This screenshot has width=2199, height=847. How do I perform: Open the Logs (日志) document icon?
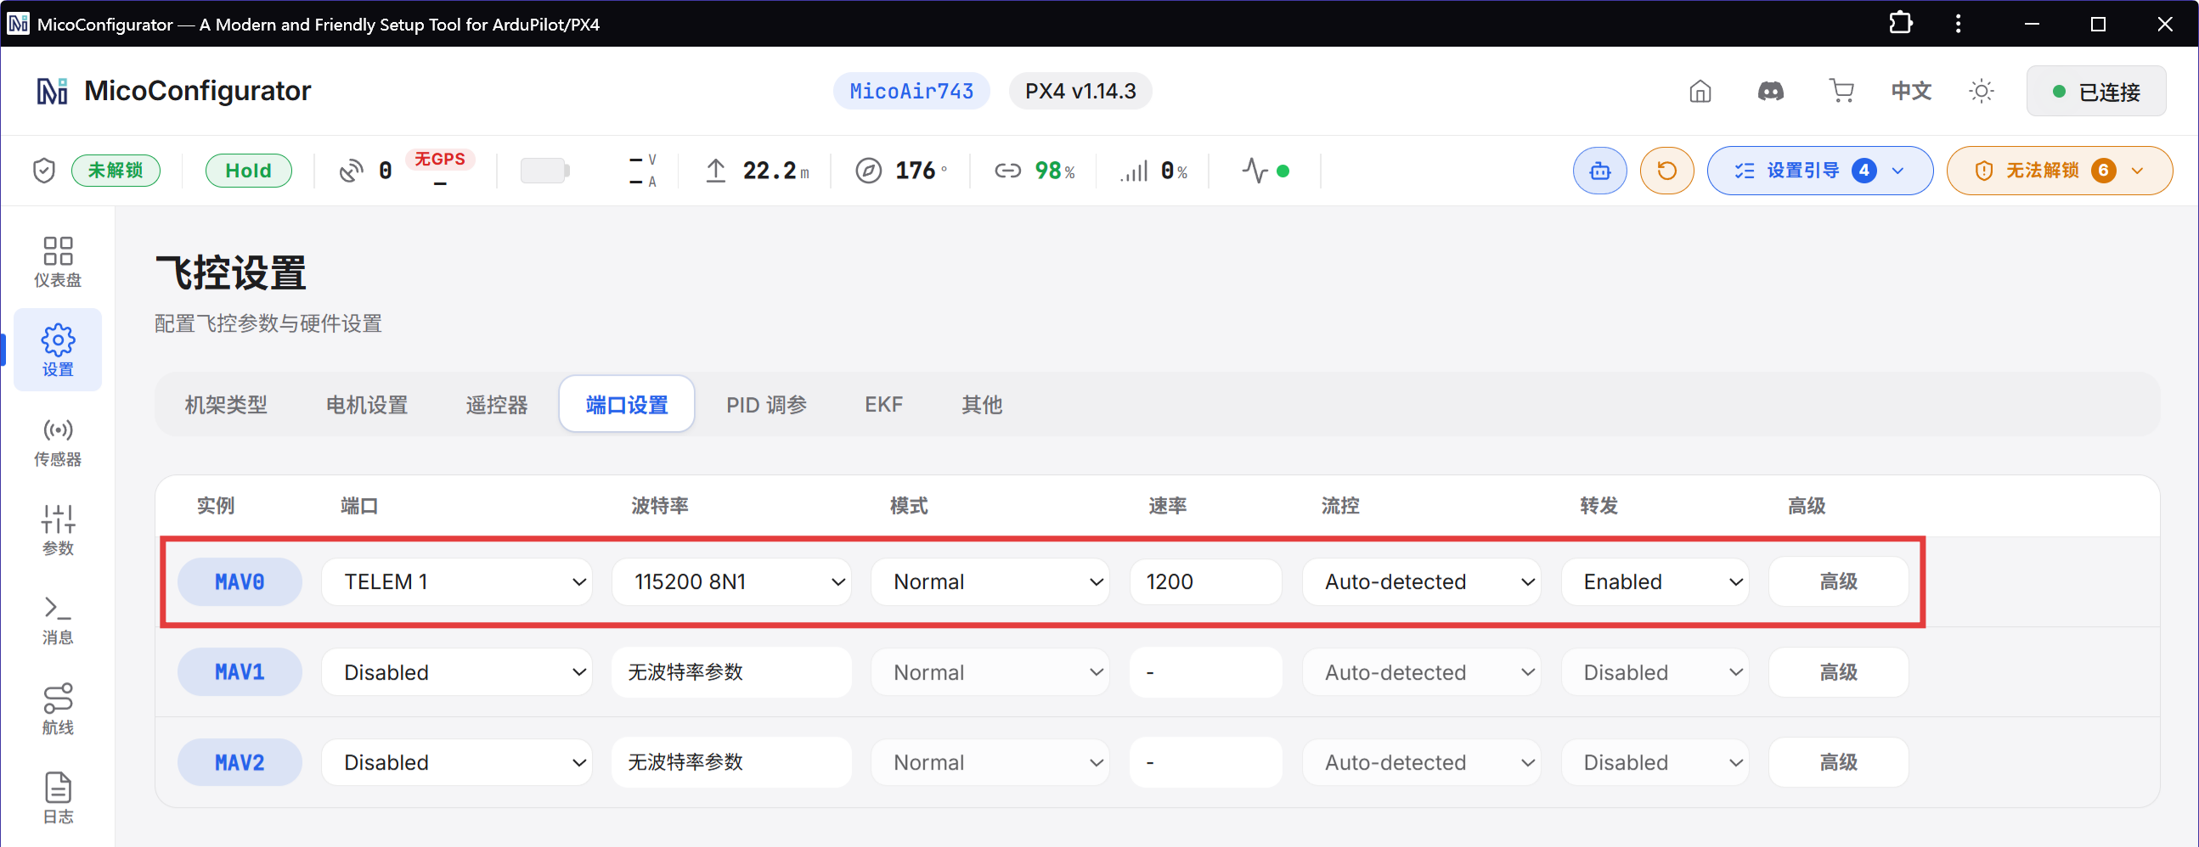57,799
